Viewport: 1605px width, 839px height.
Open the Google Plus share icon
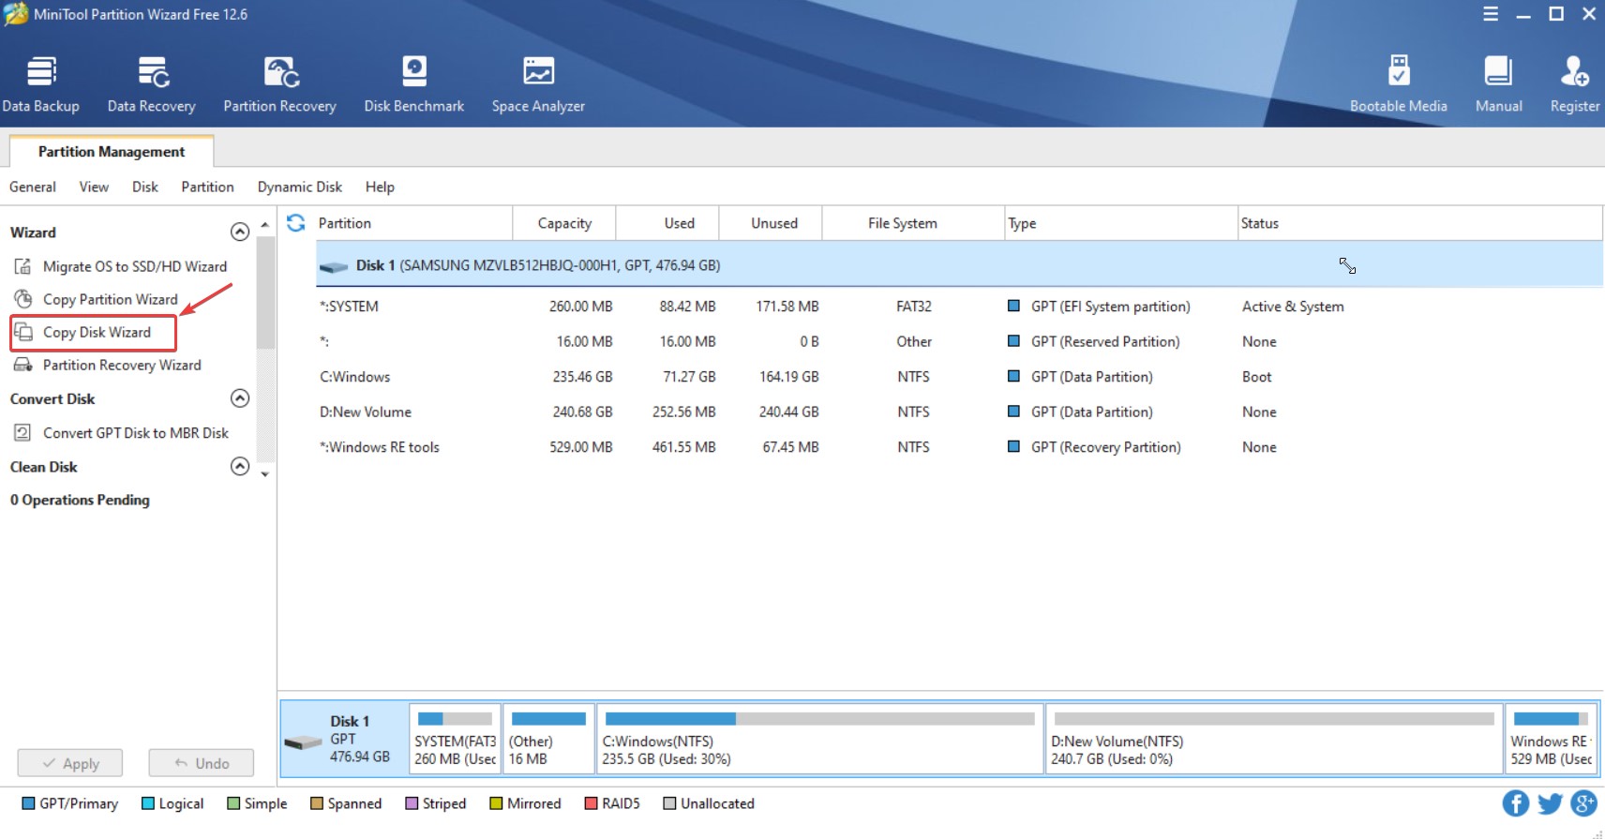tap(1583, 803)
